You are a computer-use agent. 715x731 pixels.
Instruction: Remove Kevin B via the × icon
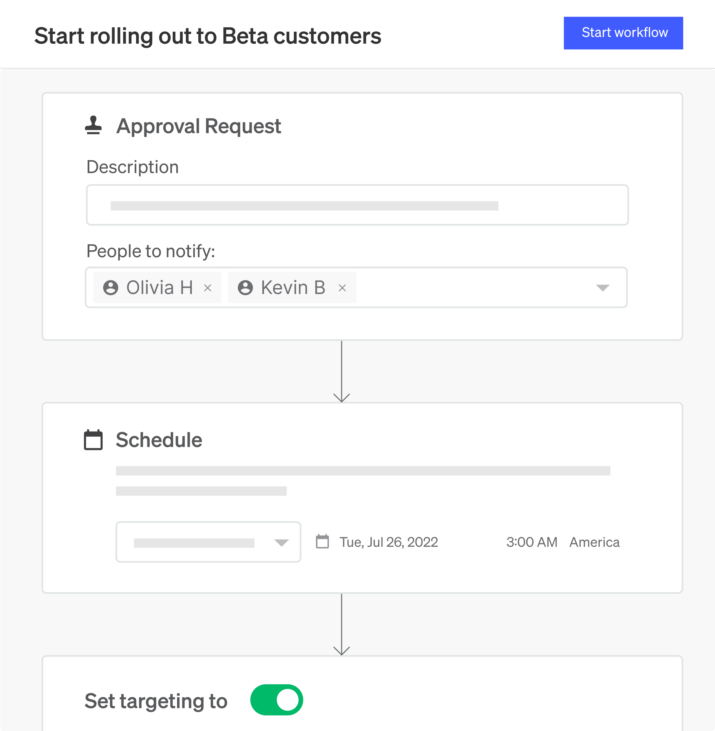click(342, 288)
